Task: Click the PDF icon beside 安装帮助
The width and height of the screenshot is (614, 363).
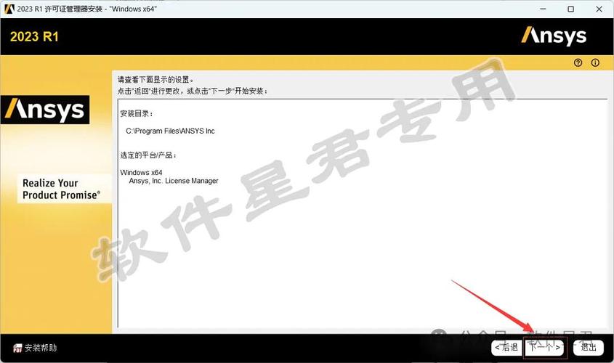Action: pos(17,348)
